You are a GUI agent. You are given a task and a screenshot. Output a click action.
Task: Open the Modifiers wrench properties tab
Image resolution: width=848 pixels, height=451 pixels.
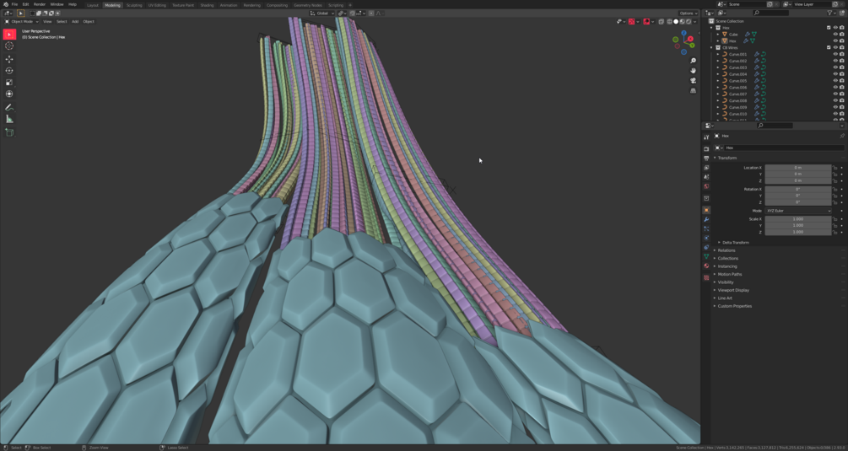pyautogui.click(x=706, y=220)
